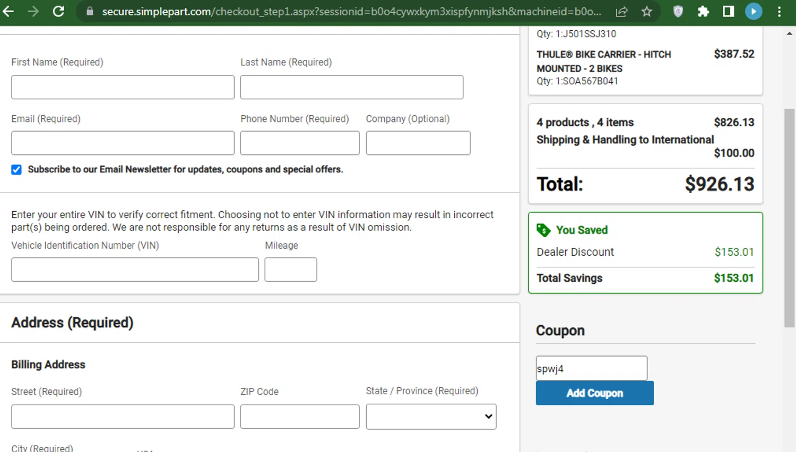The image size is (796, 452).
Task: Click the browser address bar URL
Action: coord(351,11)
